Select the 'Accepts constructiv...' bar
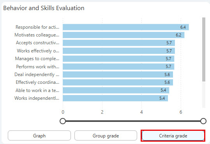 click(119, 43)
